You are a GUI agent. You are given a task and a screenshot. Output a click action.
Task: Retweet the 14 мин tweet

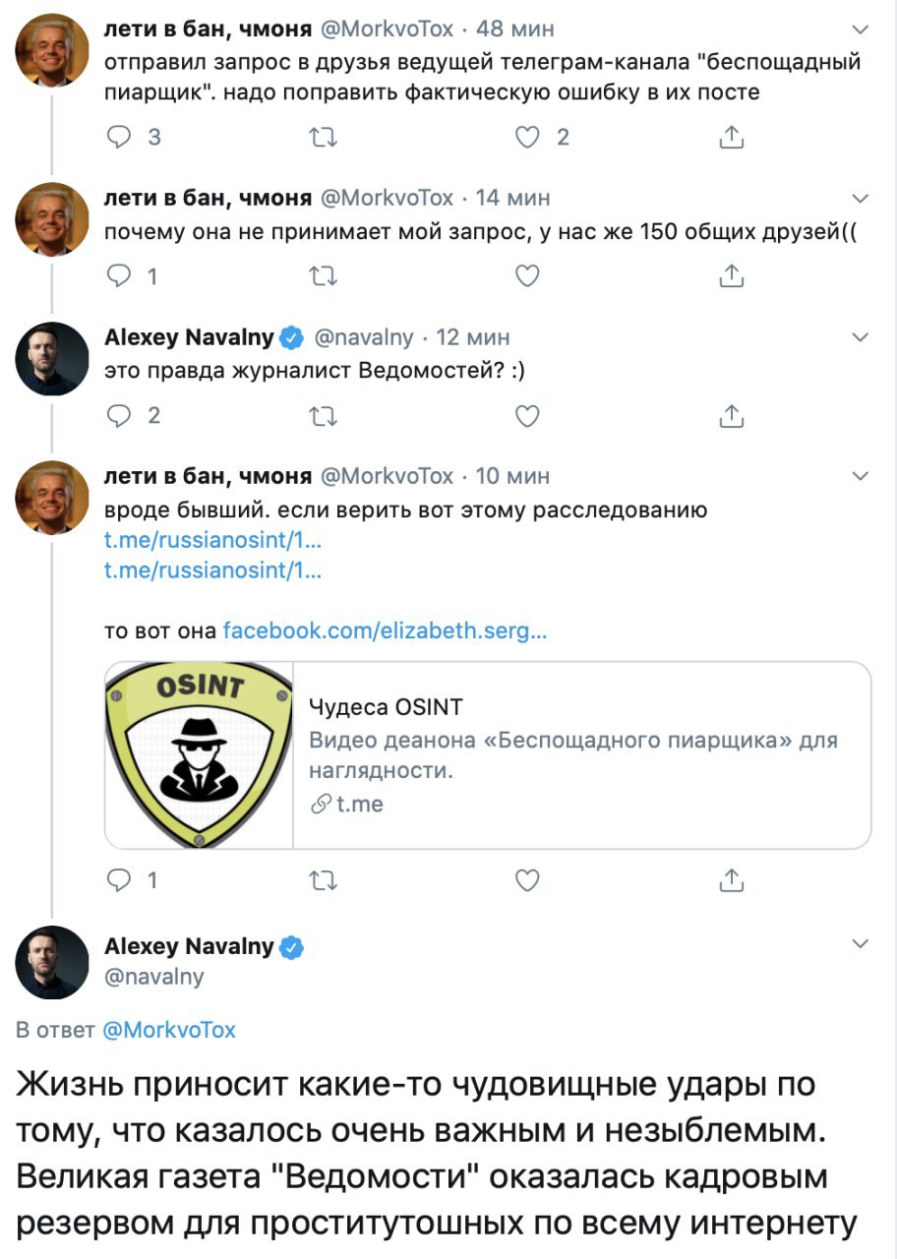pyautogui.click(x=323, y=276)
